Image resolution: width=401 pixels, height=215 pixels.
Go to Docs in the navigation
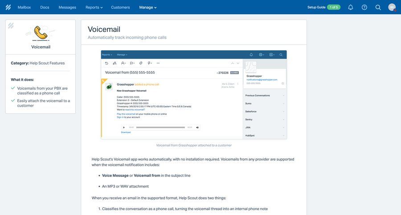(x=45, y=8)
